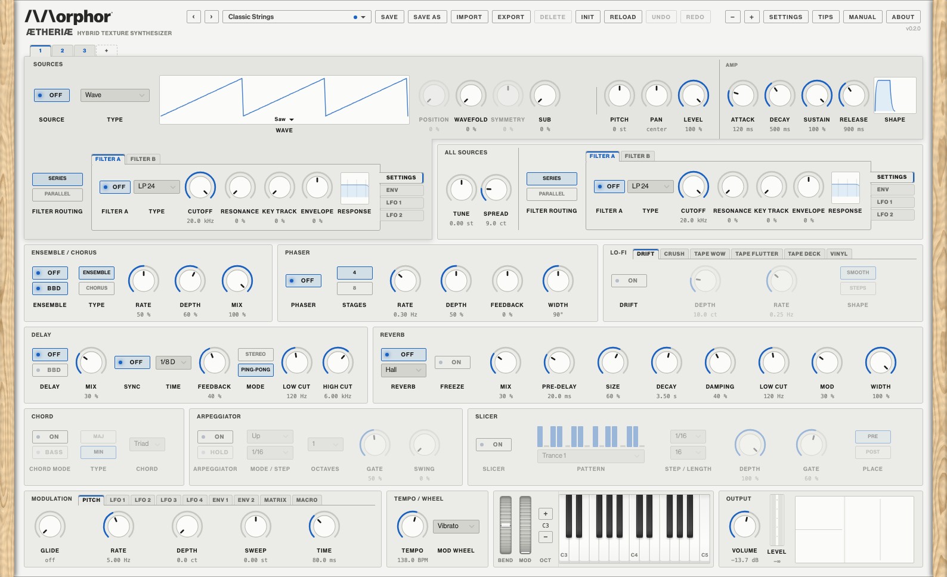The width and height of the screenshot is (947, 577).
Task: Load the previous preset with left arrow
Action: 193,17
